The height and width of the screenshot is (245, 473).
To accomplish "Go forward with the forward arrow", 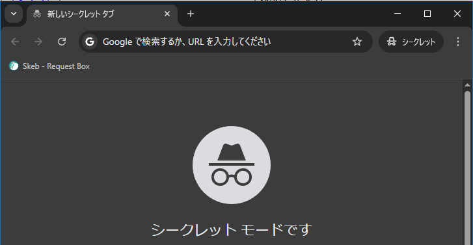I will (38, 42).
